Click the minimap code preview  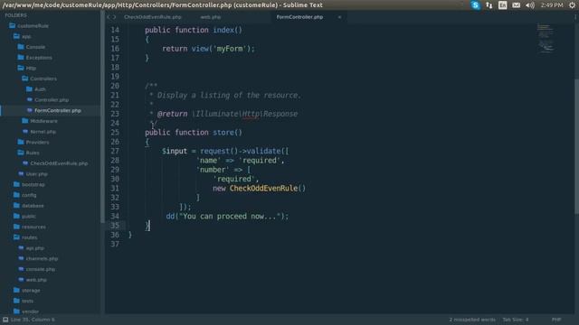[x=546, y=38]
